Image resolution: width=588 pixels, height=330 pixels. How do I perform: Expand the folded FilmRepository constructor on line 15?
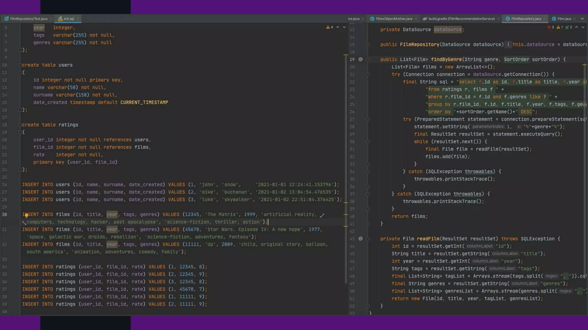pyautogui.click(x=368, y=45)
